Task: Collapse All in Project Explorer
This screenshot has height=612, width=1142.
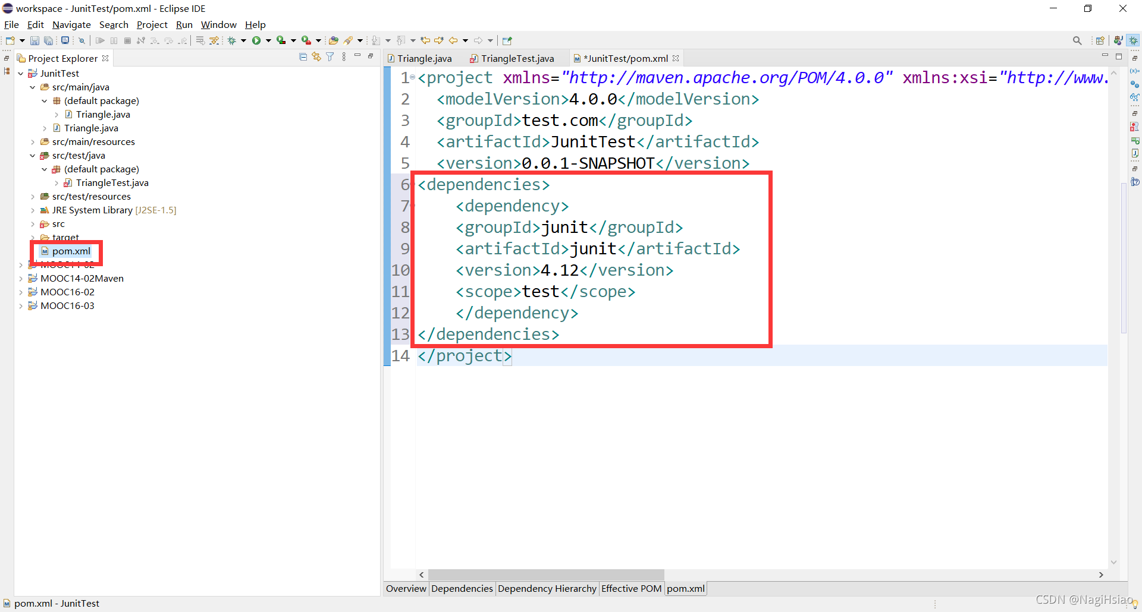Action: (x=303, y=57)
